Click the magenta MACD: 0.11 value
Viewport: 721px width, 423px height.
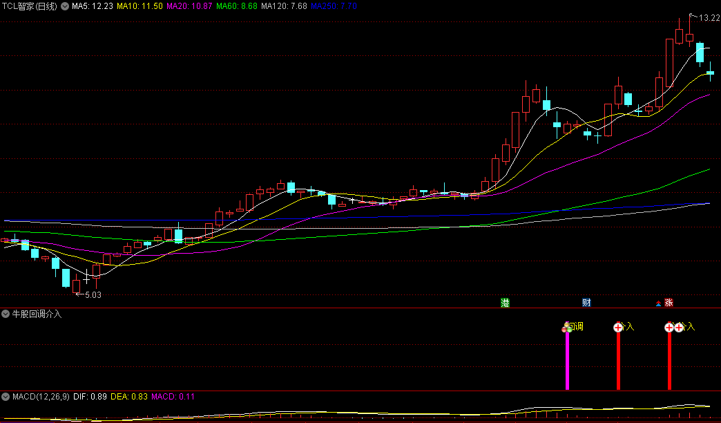(x=173, y=396)
